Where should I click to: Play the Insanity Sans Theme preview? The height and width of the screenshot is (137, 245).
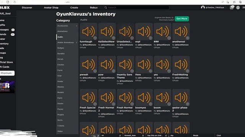tap(132, 71)
